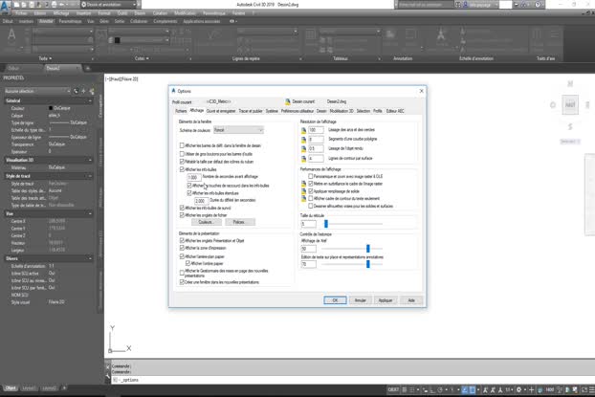Collapse the Vue section in Properties

90,213
